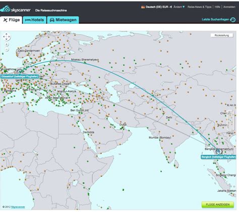Click the airplane icon in Flüge tab
Viewport: 239px width, 212px height.
(6, 20)
